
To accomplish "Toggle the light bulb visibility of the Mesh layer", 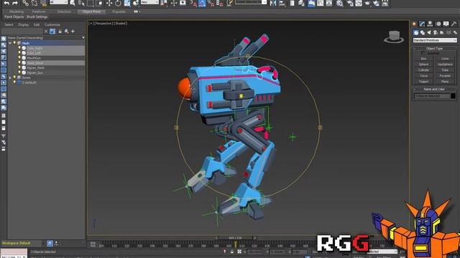I will 14,43.
